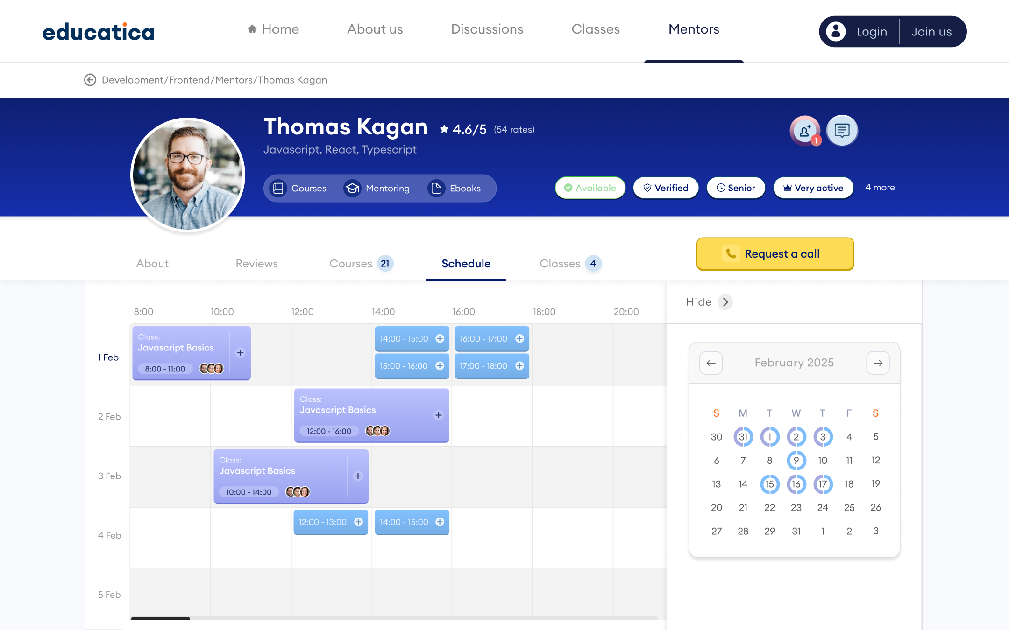Toggle the Very active badge
1009x630 pixels.
click(813, 188)
